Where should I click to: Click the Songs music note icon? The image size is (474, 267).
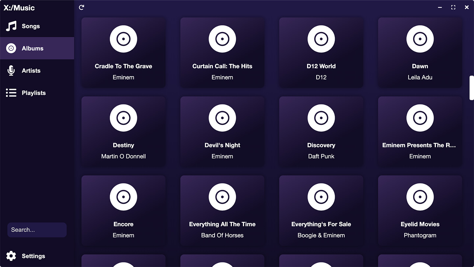click(11, 26)
